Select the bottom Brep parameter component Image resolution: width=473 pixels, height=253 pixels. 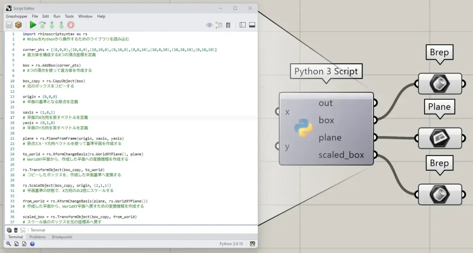click(440, 194)
